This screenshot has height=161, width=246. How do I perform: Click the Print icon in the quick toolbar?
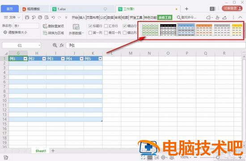[40, 17]
